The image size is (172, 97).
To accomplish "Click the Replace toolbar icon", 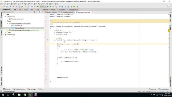I will 28,6.
